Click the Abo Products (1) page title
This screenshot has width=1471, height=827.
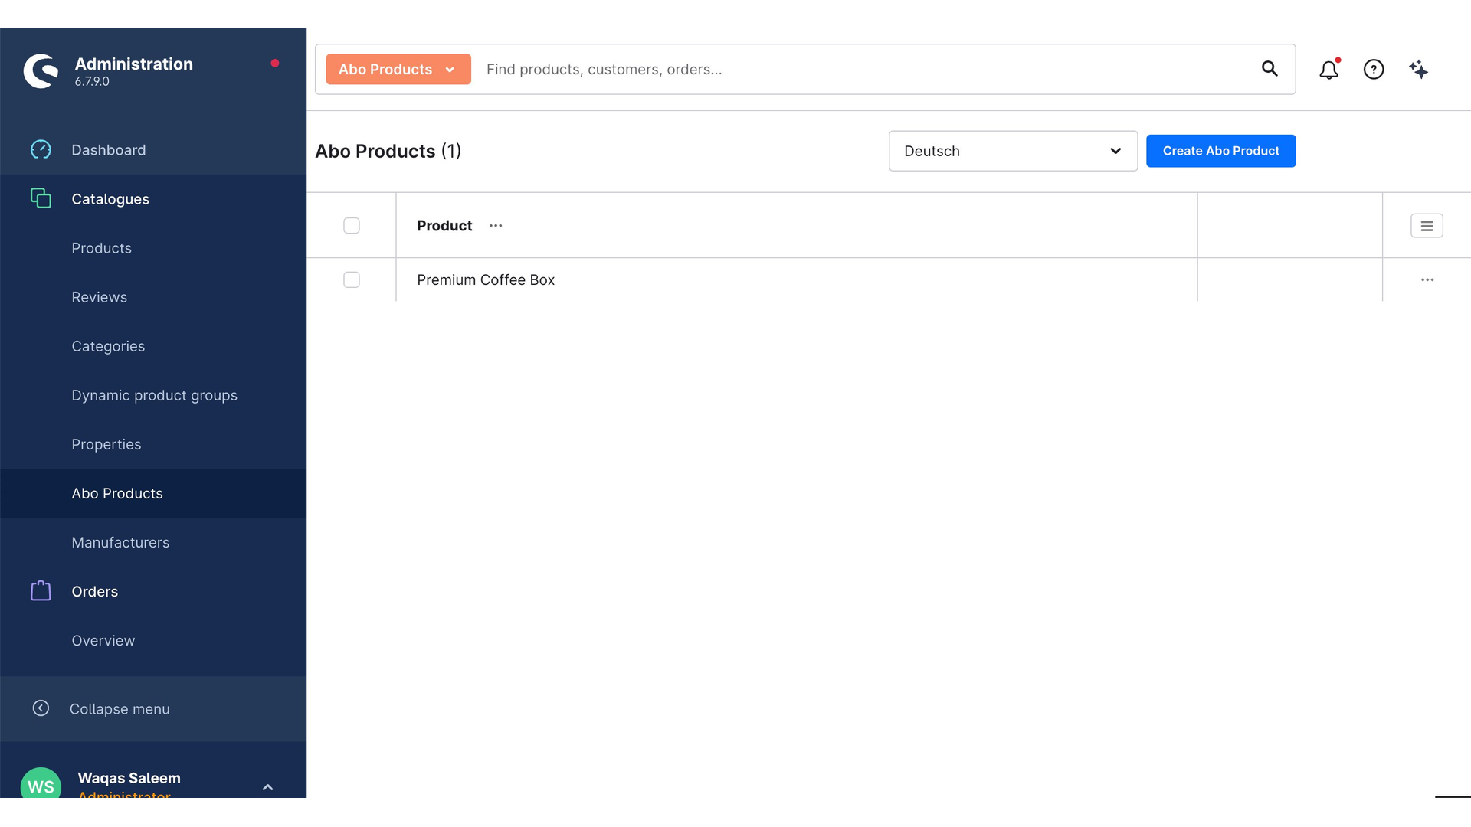click(388, 152)
